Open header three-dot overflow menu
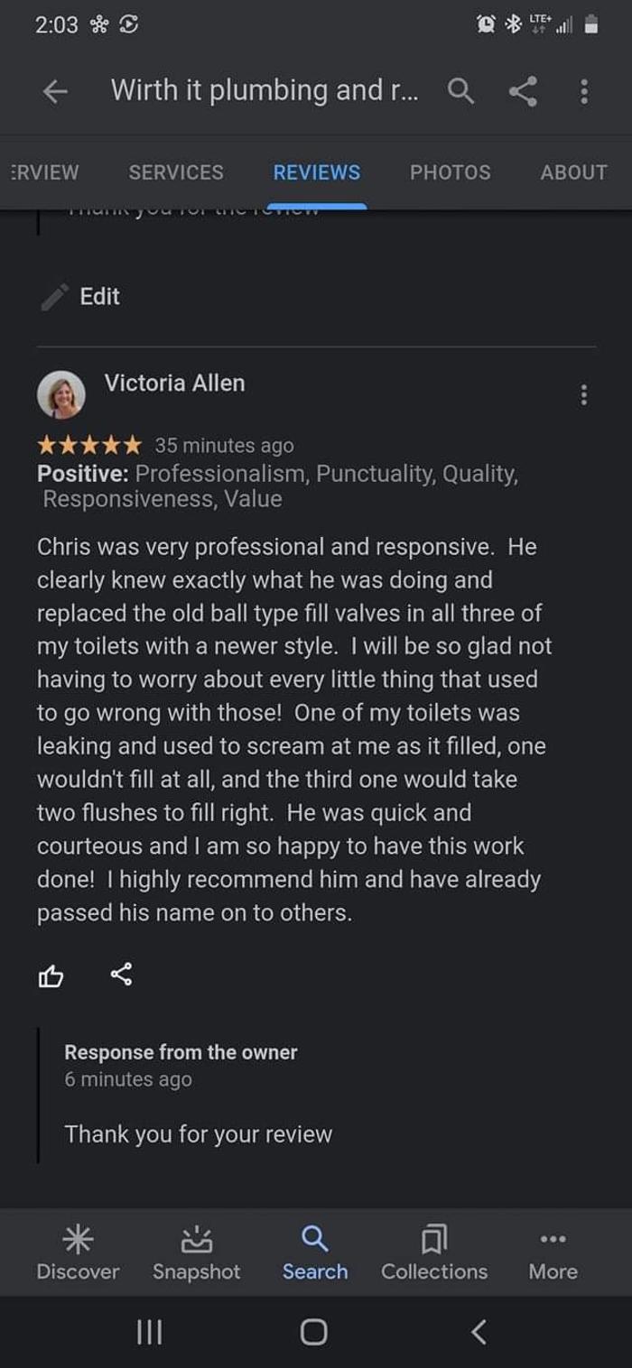The width and height of the screenshot is (632, 1368). point(584,91)
